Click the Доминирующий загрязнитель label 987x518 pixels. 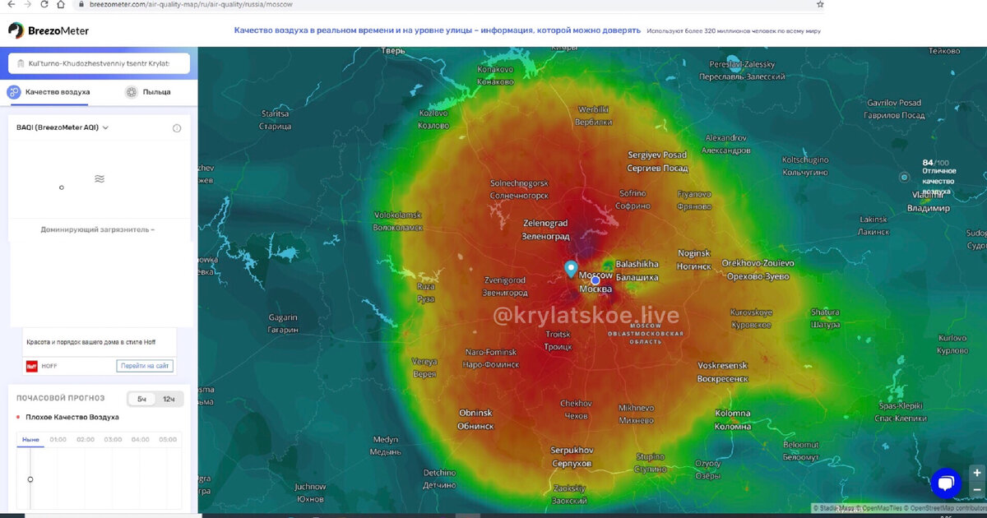click(x=98, y=229)
